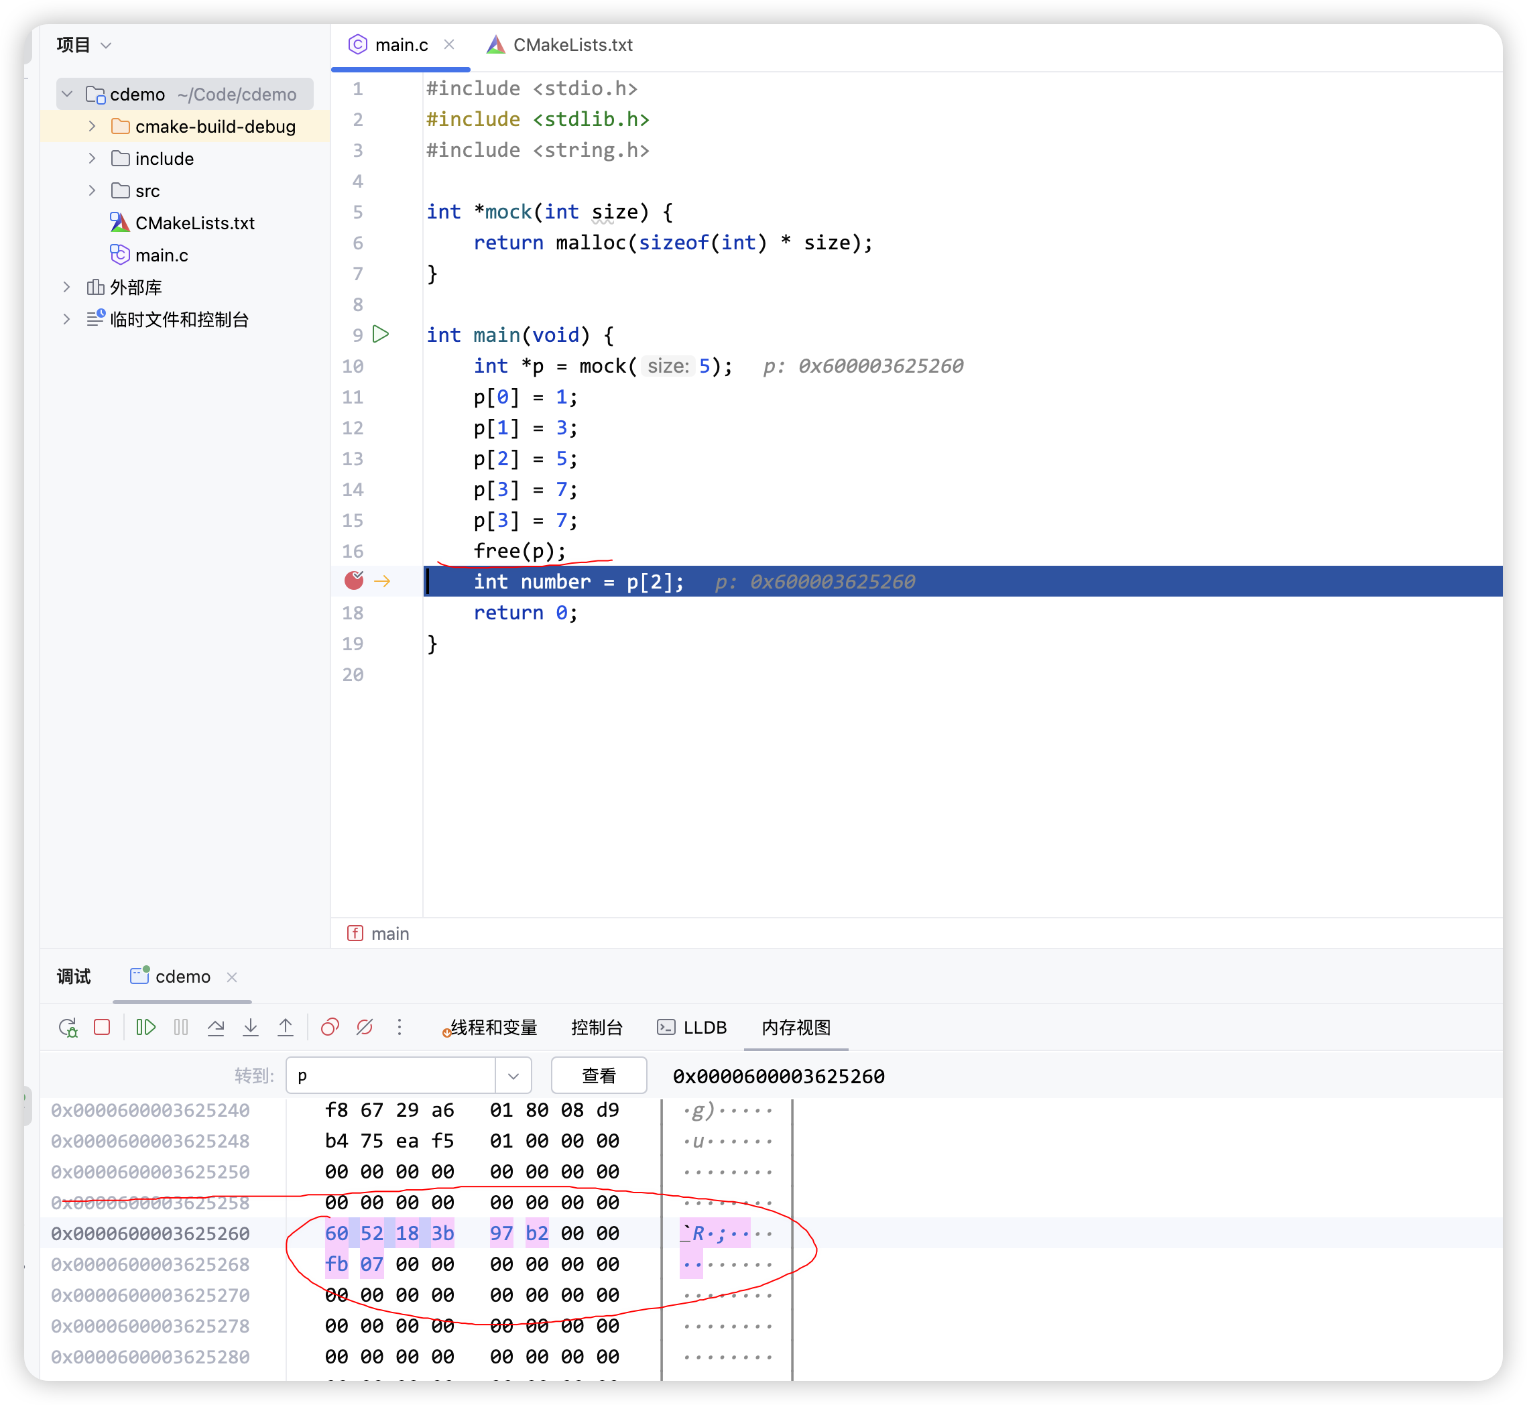Open the View Breakpoints icon
This screenshot has height=1405, width=1527.
pyautogui.click(x=329, y=1028)
